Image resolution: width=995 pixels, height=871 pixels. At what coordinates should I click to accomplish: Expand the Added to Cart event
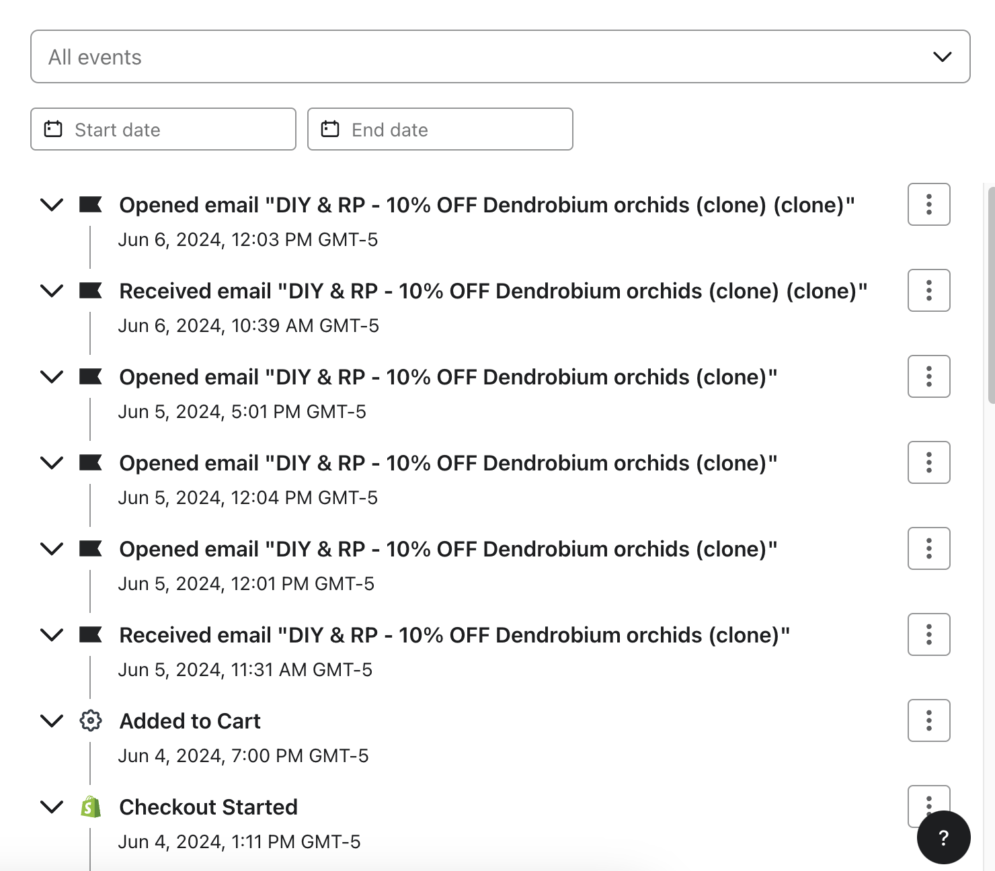(52, 720)
